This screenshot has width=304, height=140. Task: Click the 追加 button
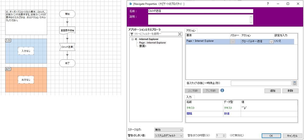click(272, 90)
